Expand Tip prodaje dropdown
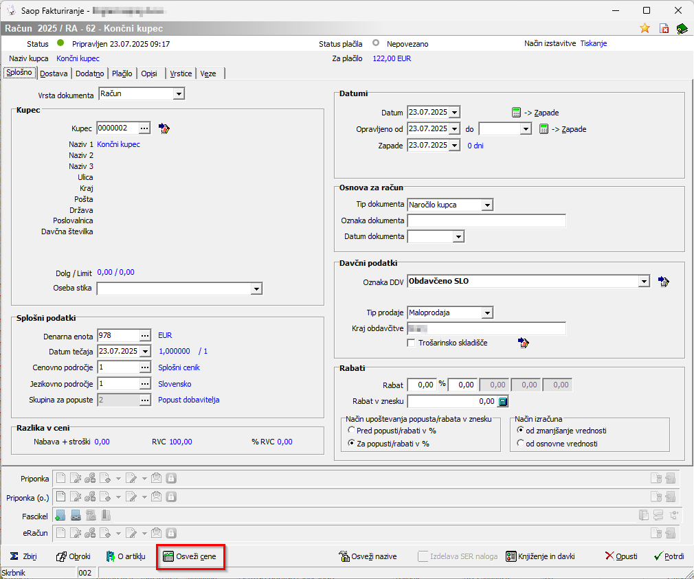 pyautogui.click(x=487, y=313)
